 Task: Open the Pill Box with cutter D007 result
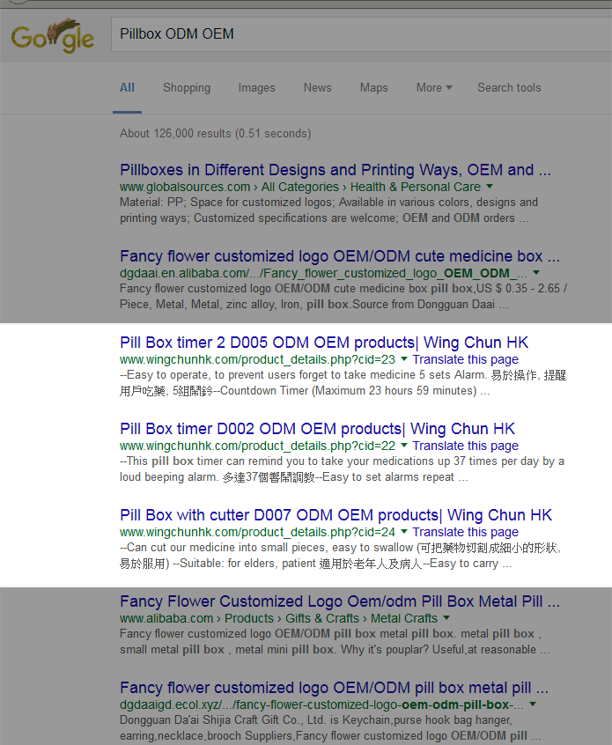tap(335, 515)
